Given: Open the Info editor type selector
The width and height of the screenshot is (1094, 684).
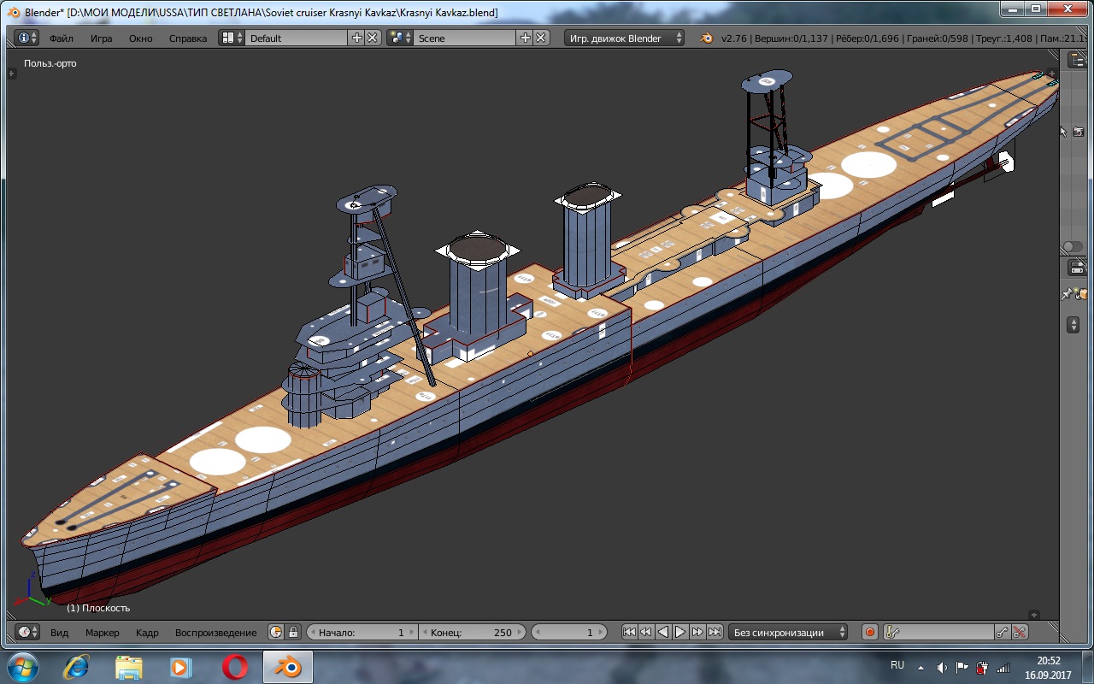Looking at the screenshot, I should (27, 38).
